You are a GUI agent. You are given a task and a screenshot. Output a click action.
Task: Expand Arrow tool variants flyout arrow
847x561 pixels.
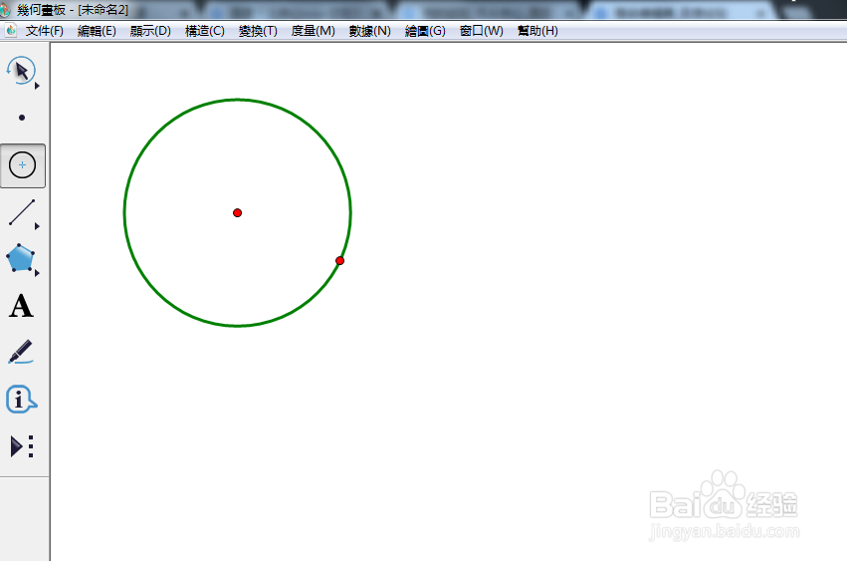(x=37, y=86)
